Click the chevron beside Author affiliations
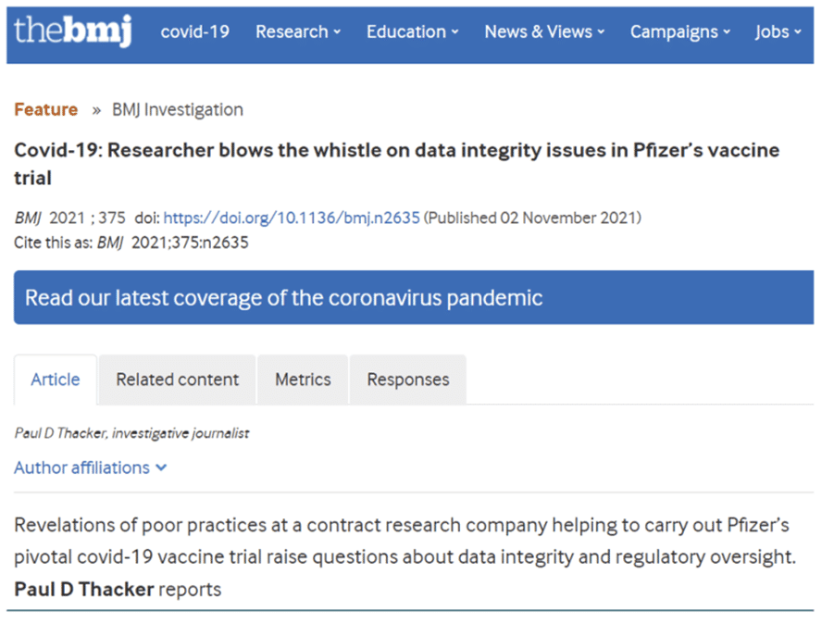This screenshot has width=834, height=623. (161, 468)
